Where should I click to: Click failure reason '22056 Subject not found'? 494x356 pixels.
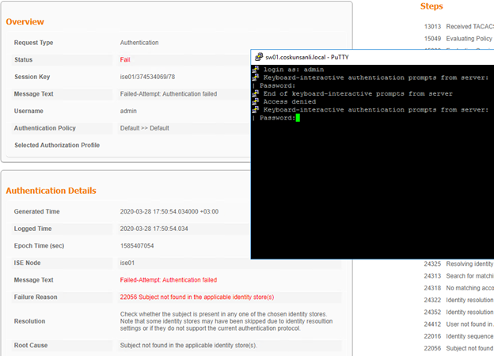pos(196,297)
